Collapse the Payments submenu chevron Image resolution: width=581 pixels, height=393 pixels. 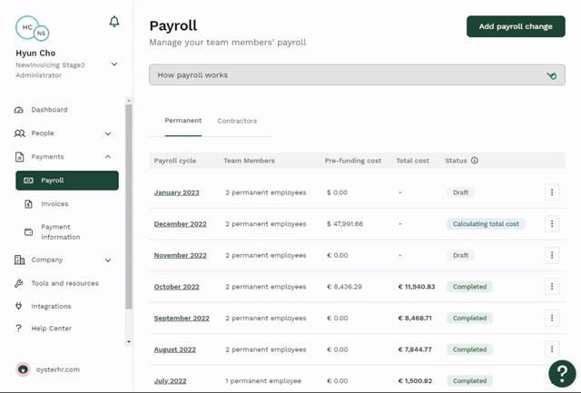[x=108, y=157]
